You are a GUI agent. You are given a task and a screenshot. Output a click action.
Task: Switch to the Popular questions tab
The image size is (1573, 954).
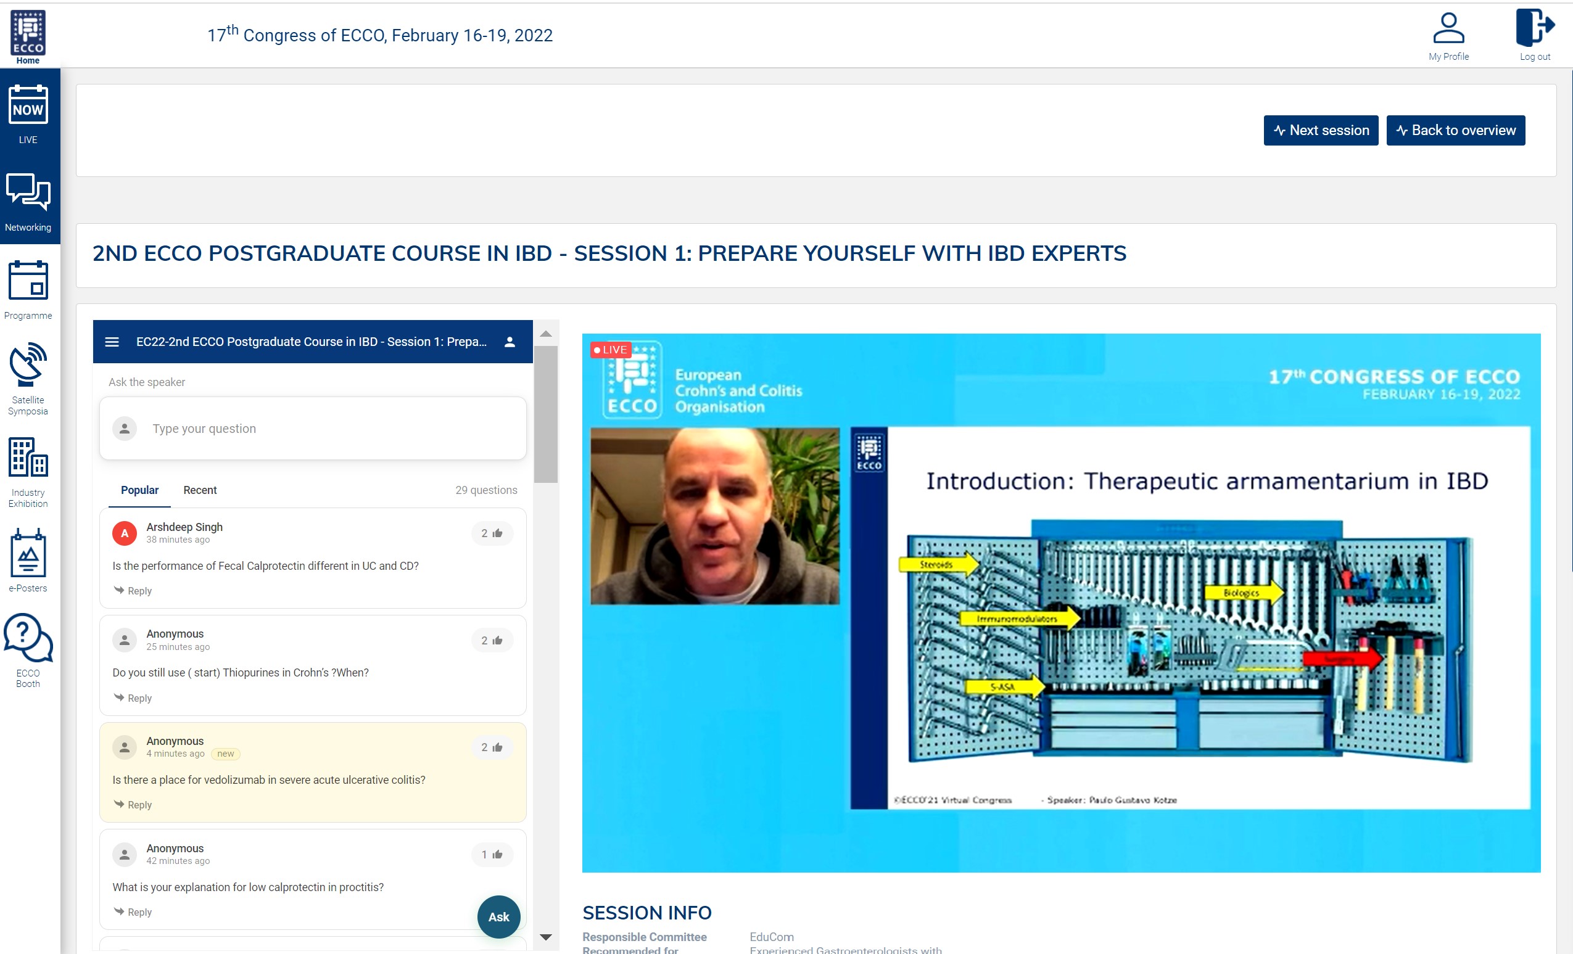tap(139, 490)
